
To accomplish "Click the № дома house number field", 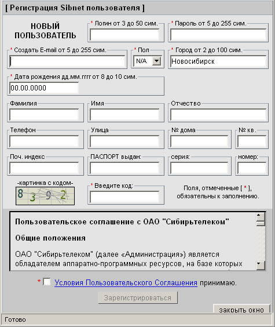I will [199, 141].
